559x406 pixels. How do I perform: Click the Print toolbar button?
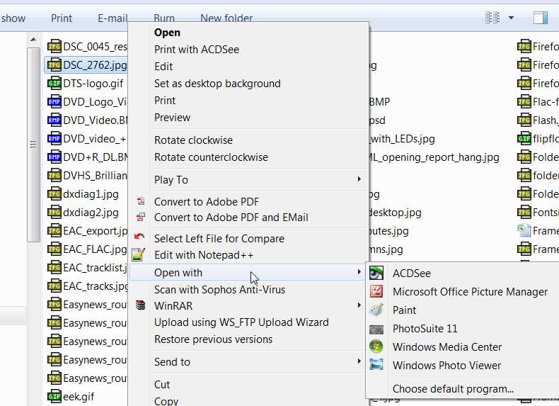pyautogui.click(x=62, y=18)
